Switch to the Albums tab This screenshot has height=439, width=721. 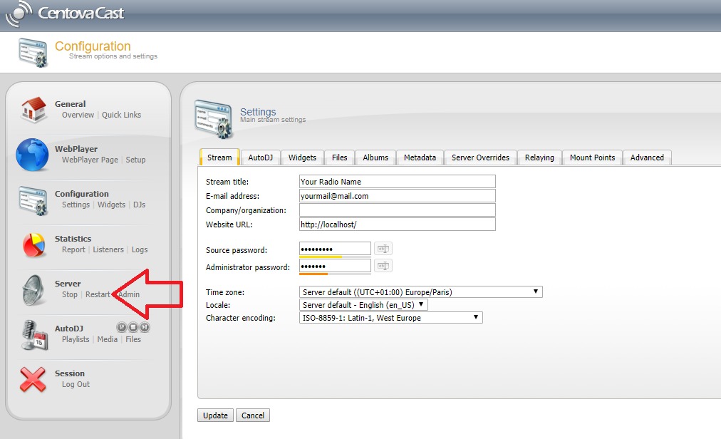[375, 157]
